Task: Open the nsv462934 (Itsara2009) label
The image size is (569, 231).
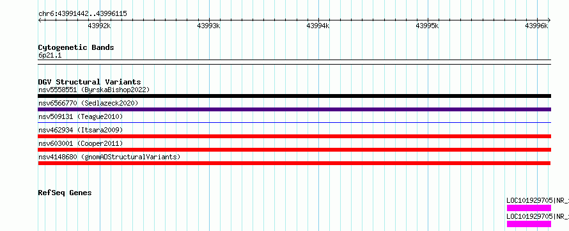Action: click(81, 130)
